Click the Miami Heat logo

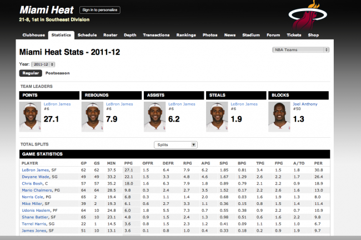coord(308,16)
